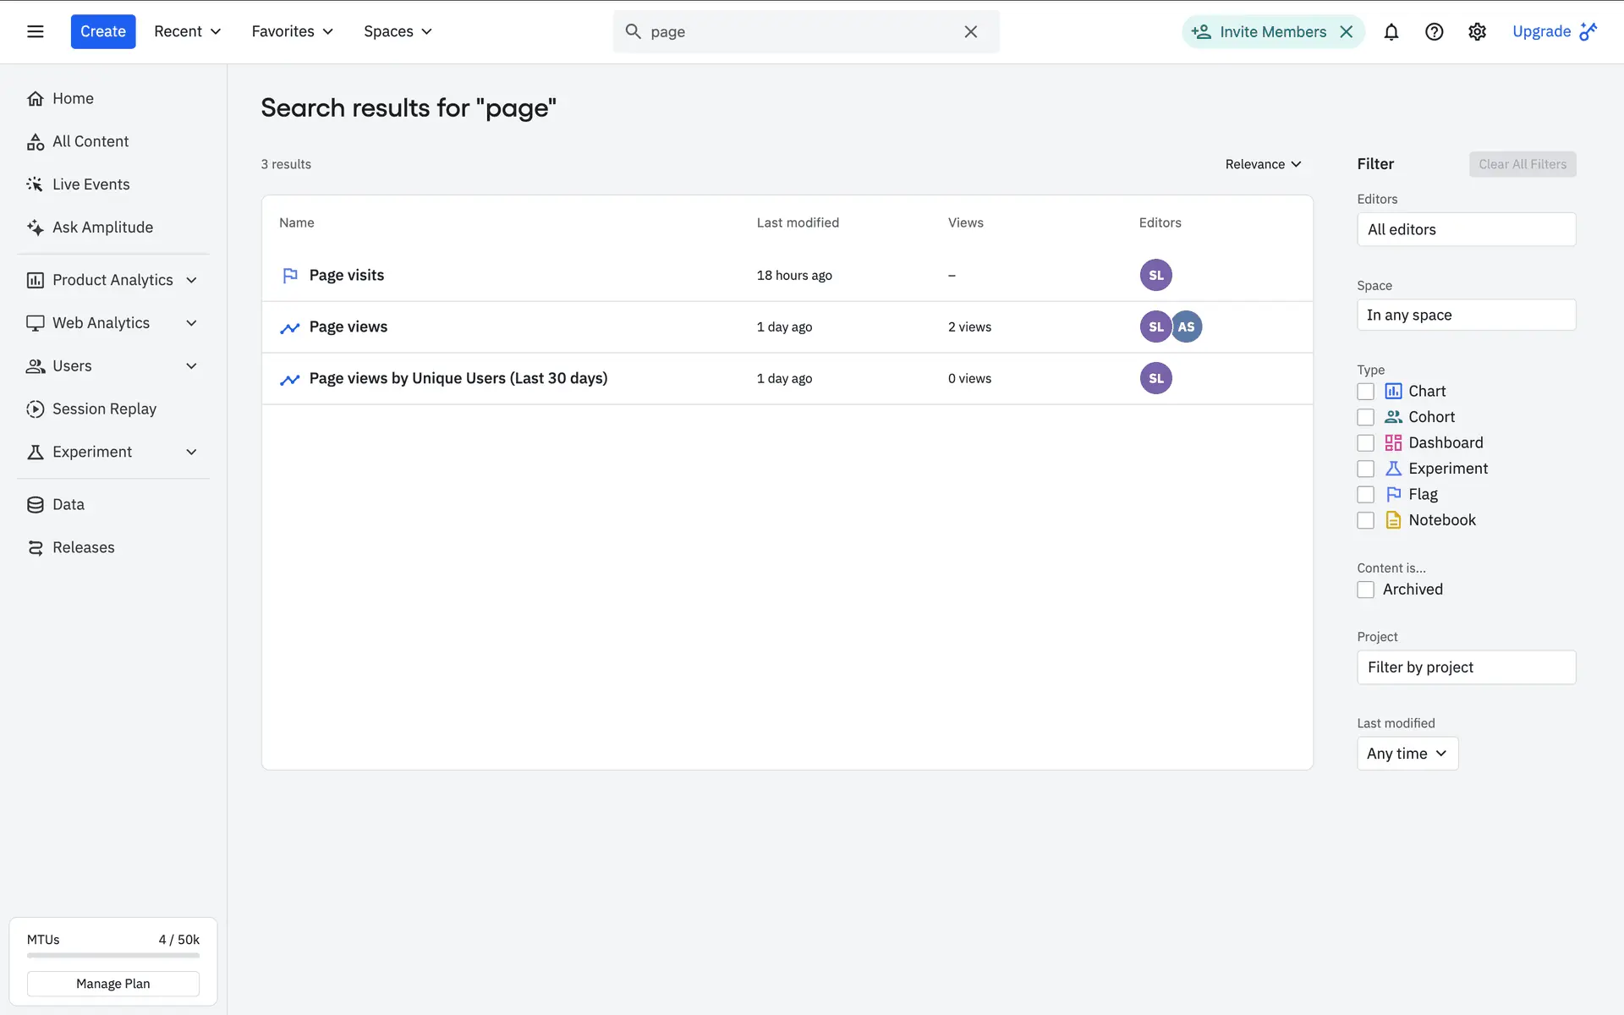Click the help question mark icon
This screenshot has height=1015, width=1624.
[1434, 32]
